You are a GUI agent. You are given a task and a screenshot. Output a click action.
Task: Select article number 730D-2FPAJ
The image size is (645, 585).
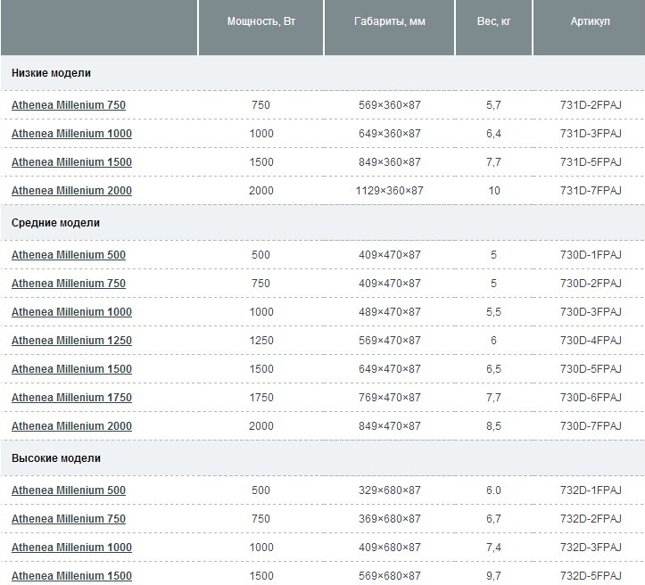(x=591, y=284)
